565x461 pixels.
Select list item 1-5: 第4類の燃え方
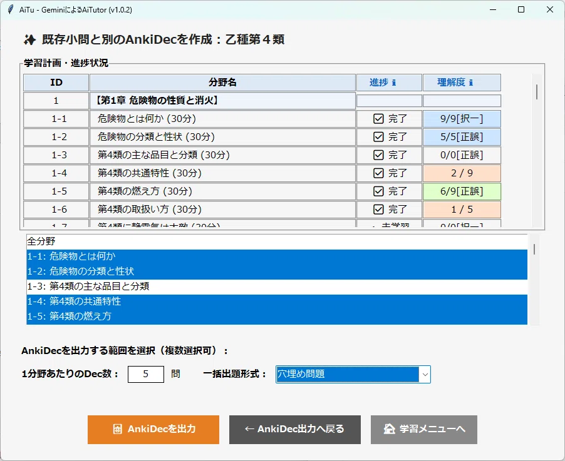[277, 317]
